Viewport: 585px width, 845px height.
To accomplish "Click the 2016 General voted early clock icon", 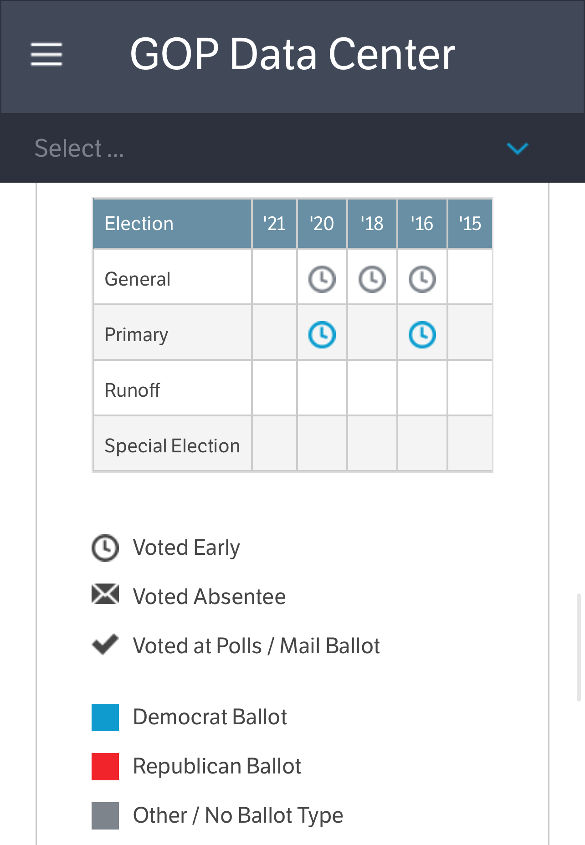I will (422, 279).
